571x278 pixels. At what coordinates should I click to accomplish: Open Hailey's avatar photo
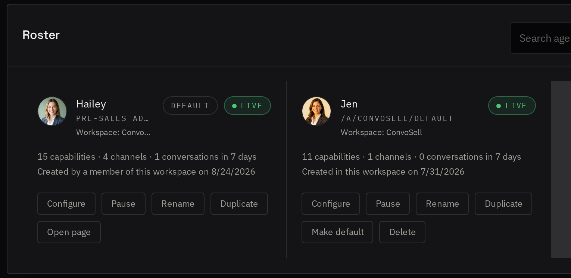pyautogui.click(x=52, y=111)
